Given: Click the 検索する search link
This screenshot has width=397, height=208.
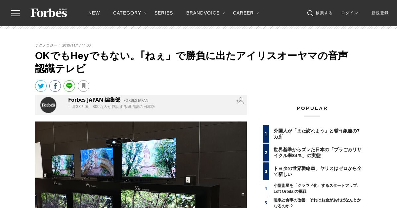Looking at the screenshot, I should coord(324,13).
